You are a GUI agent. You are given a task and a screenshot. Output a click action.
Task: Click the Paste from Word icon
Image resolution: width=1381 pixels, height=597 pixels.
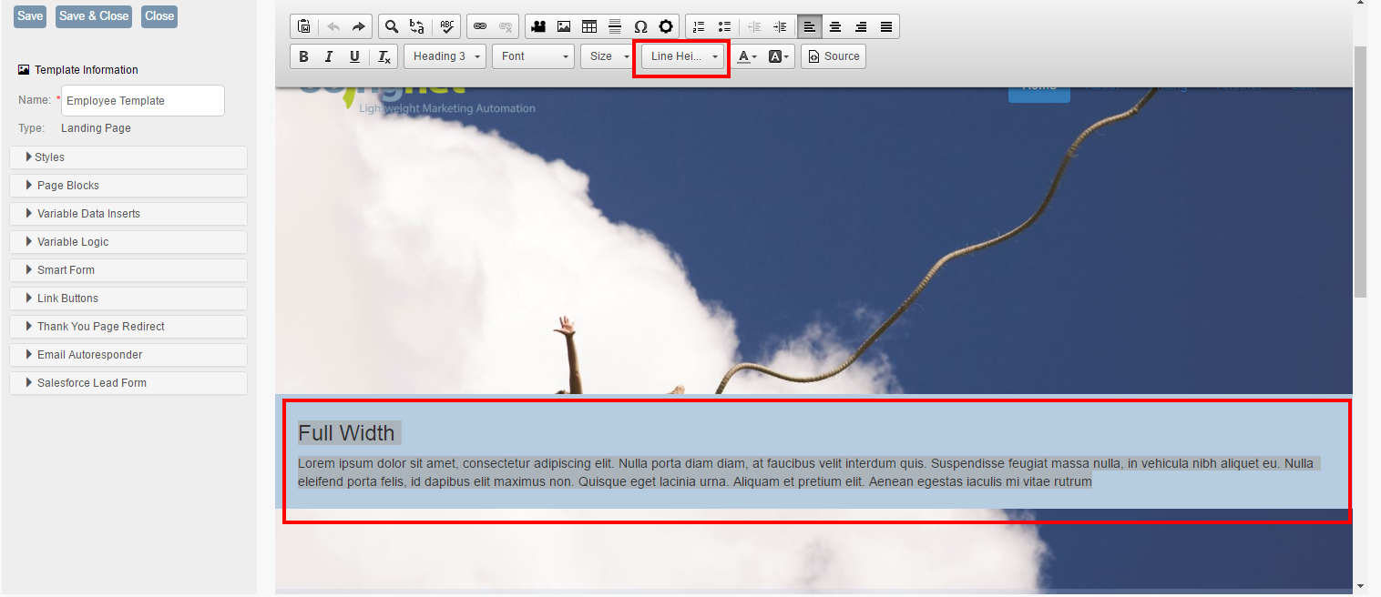coord(304,26)
